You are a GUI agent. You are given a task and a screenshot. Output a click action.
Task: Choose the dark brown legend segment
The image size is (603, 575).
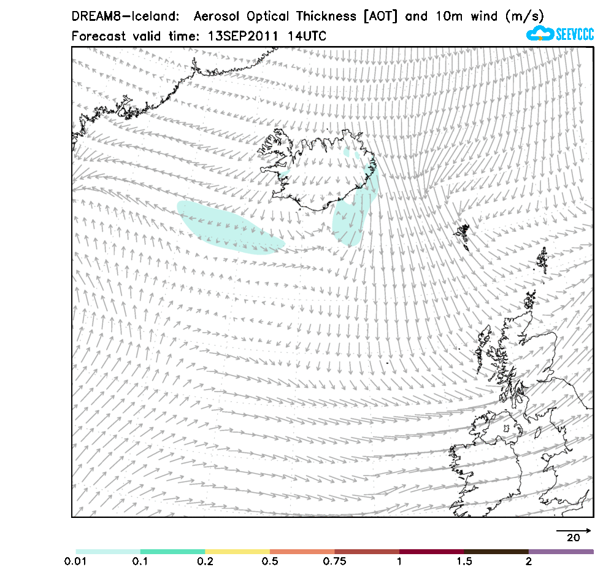click(x=496, y=552)
